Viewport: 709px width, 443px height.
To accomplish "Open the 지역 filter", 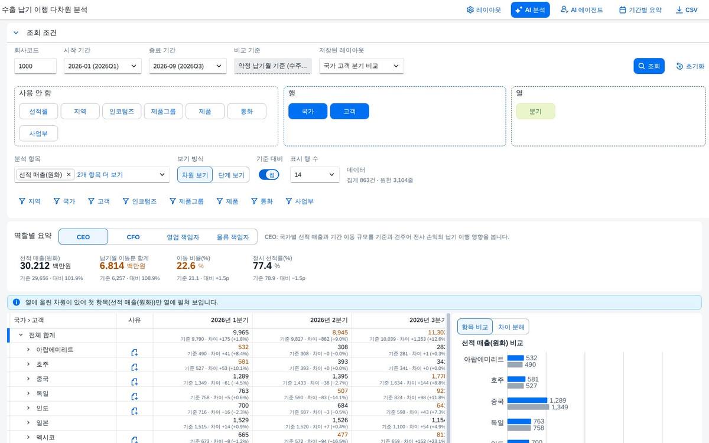I will [30, 201].
